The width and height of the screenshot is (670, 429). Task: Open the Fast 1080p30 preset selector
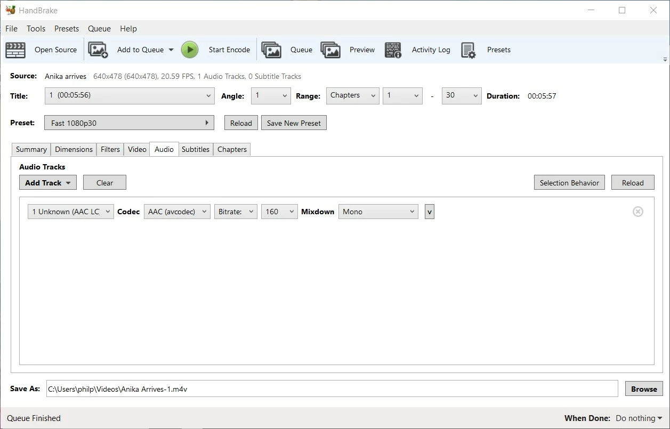[130, 123]
